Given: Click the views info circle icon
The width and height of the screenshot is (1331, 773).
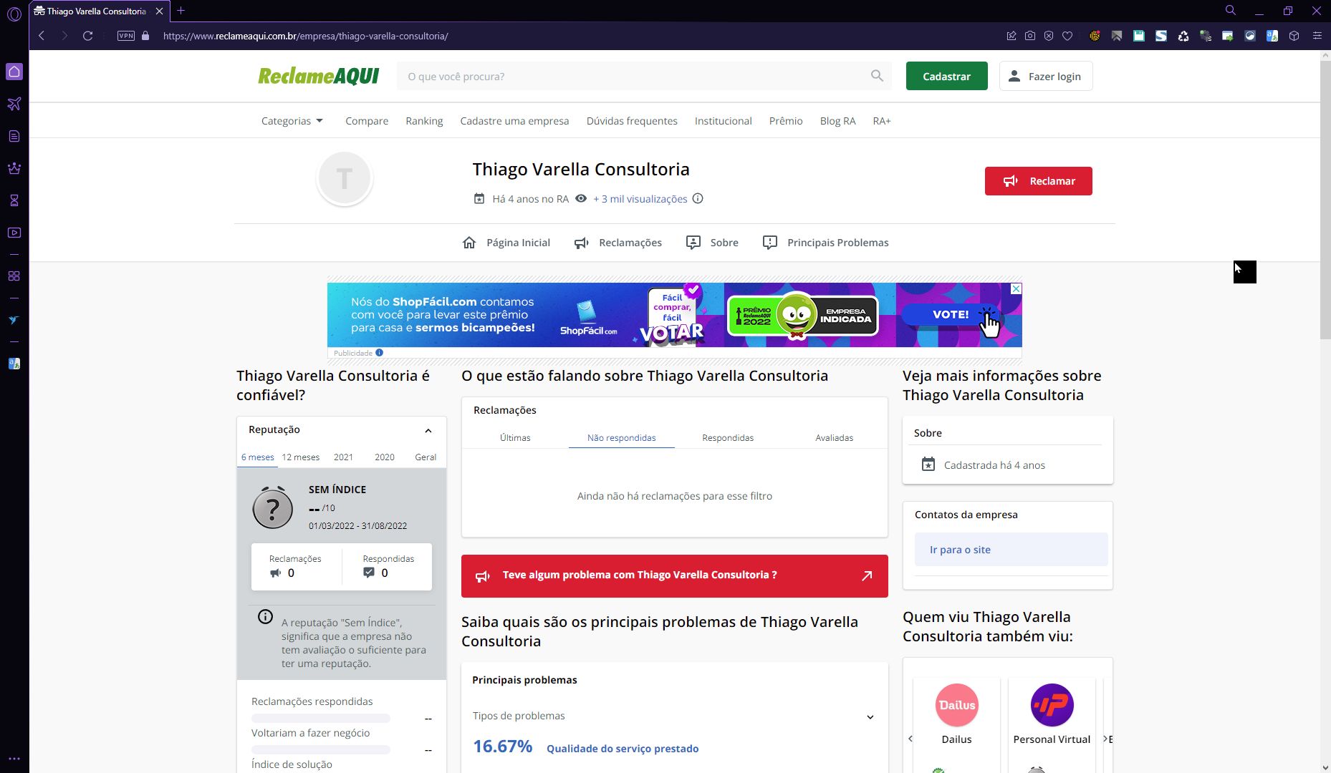Looking at the screenshot, I should tap(698, 198).
